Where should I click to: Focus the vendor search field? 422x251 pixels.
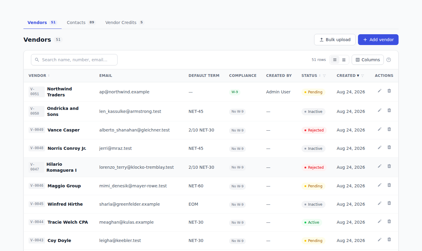tap(74, 60)
